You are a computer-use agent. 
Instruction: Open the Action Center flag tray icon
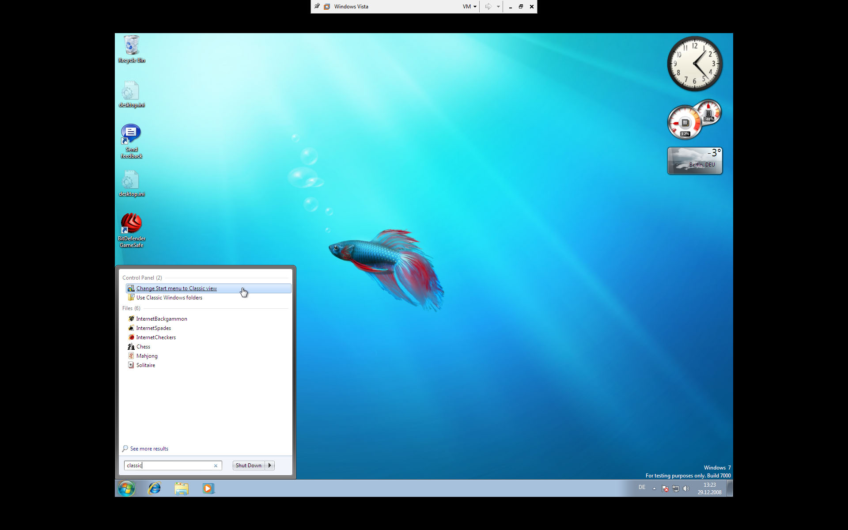point(665,488)
